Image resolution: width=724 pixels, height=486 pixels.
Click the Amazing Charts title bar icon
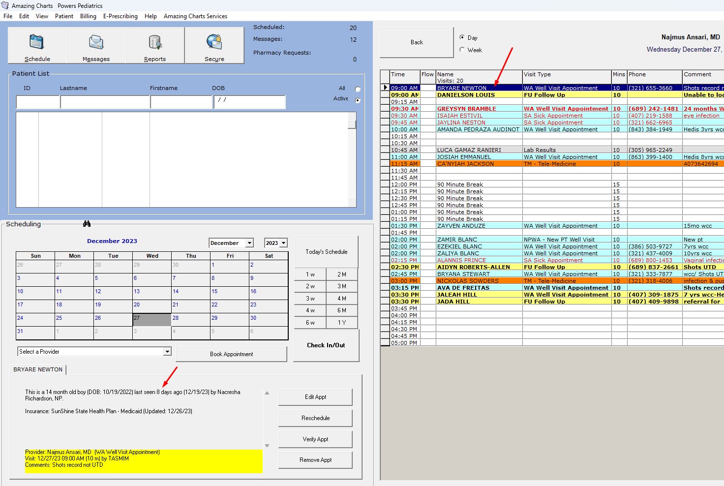pos(5,5)
